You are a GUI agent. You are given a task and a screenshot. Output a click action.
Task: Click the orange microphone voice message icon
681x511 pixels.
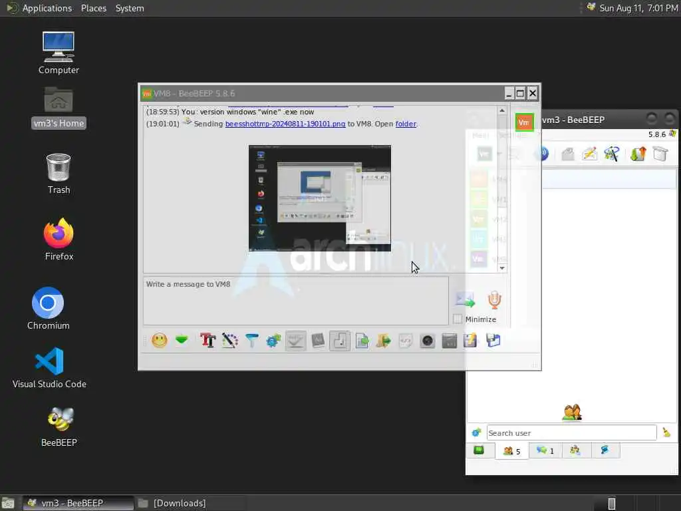(495, 300)
